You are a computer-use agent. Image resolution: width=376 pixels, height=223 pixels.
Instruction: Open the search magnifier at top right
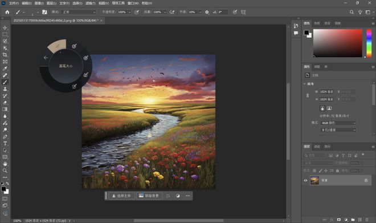[352, 12]
